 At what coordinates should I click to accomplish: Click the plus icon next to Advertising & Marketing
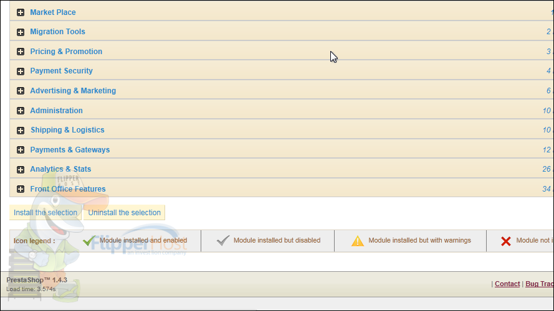coord(21,91)
